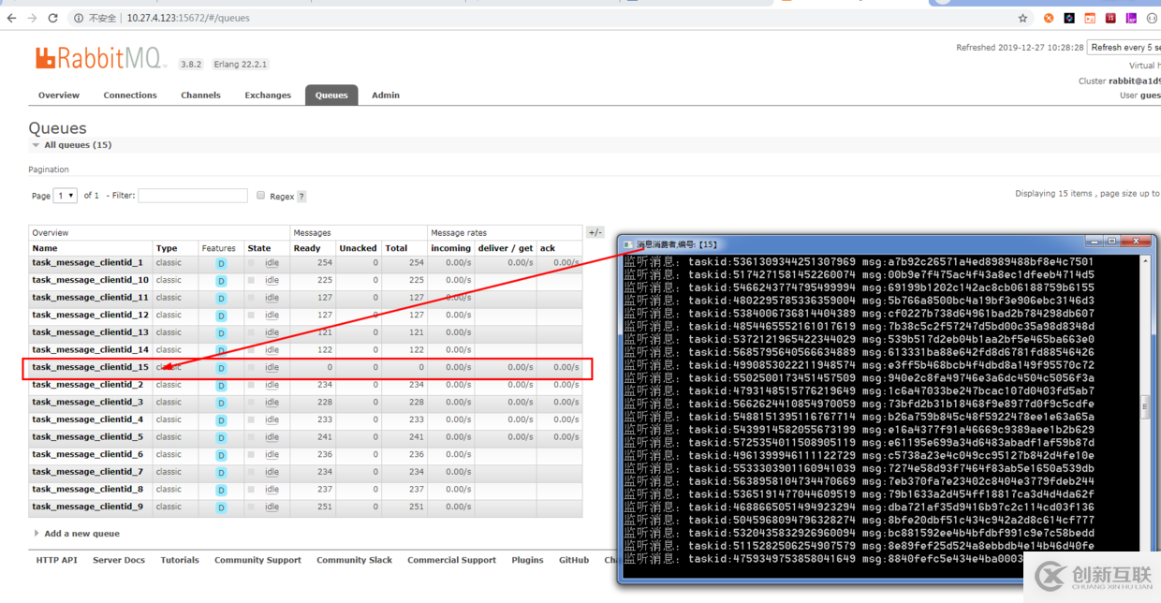1161x603 pixels.
Task: Toggle state indicator box for task_message_clientid_1
Action: (x=251, y=263)
